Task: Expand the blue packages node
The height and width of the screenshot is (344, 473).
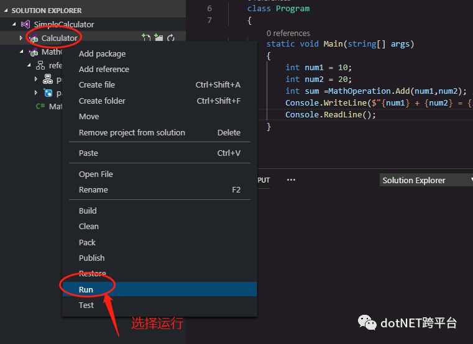Action: [x=36, y=93]
